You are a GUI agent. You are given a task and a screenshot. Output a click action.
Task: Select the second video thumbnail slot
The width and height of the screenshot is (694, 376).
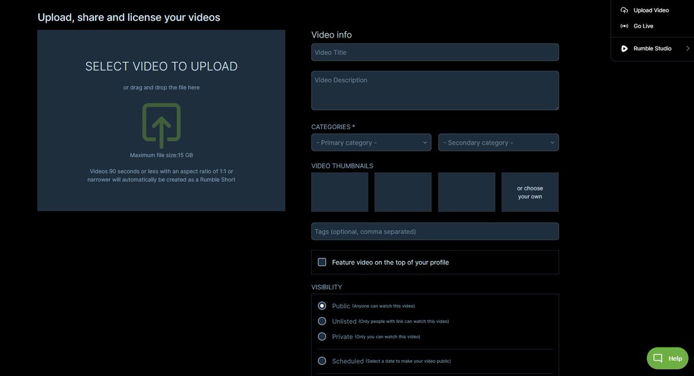tap(403, 192)
